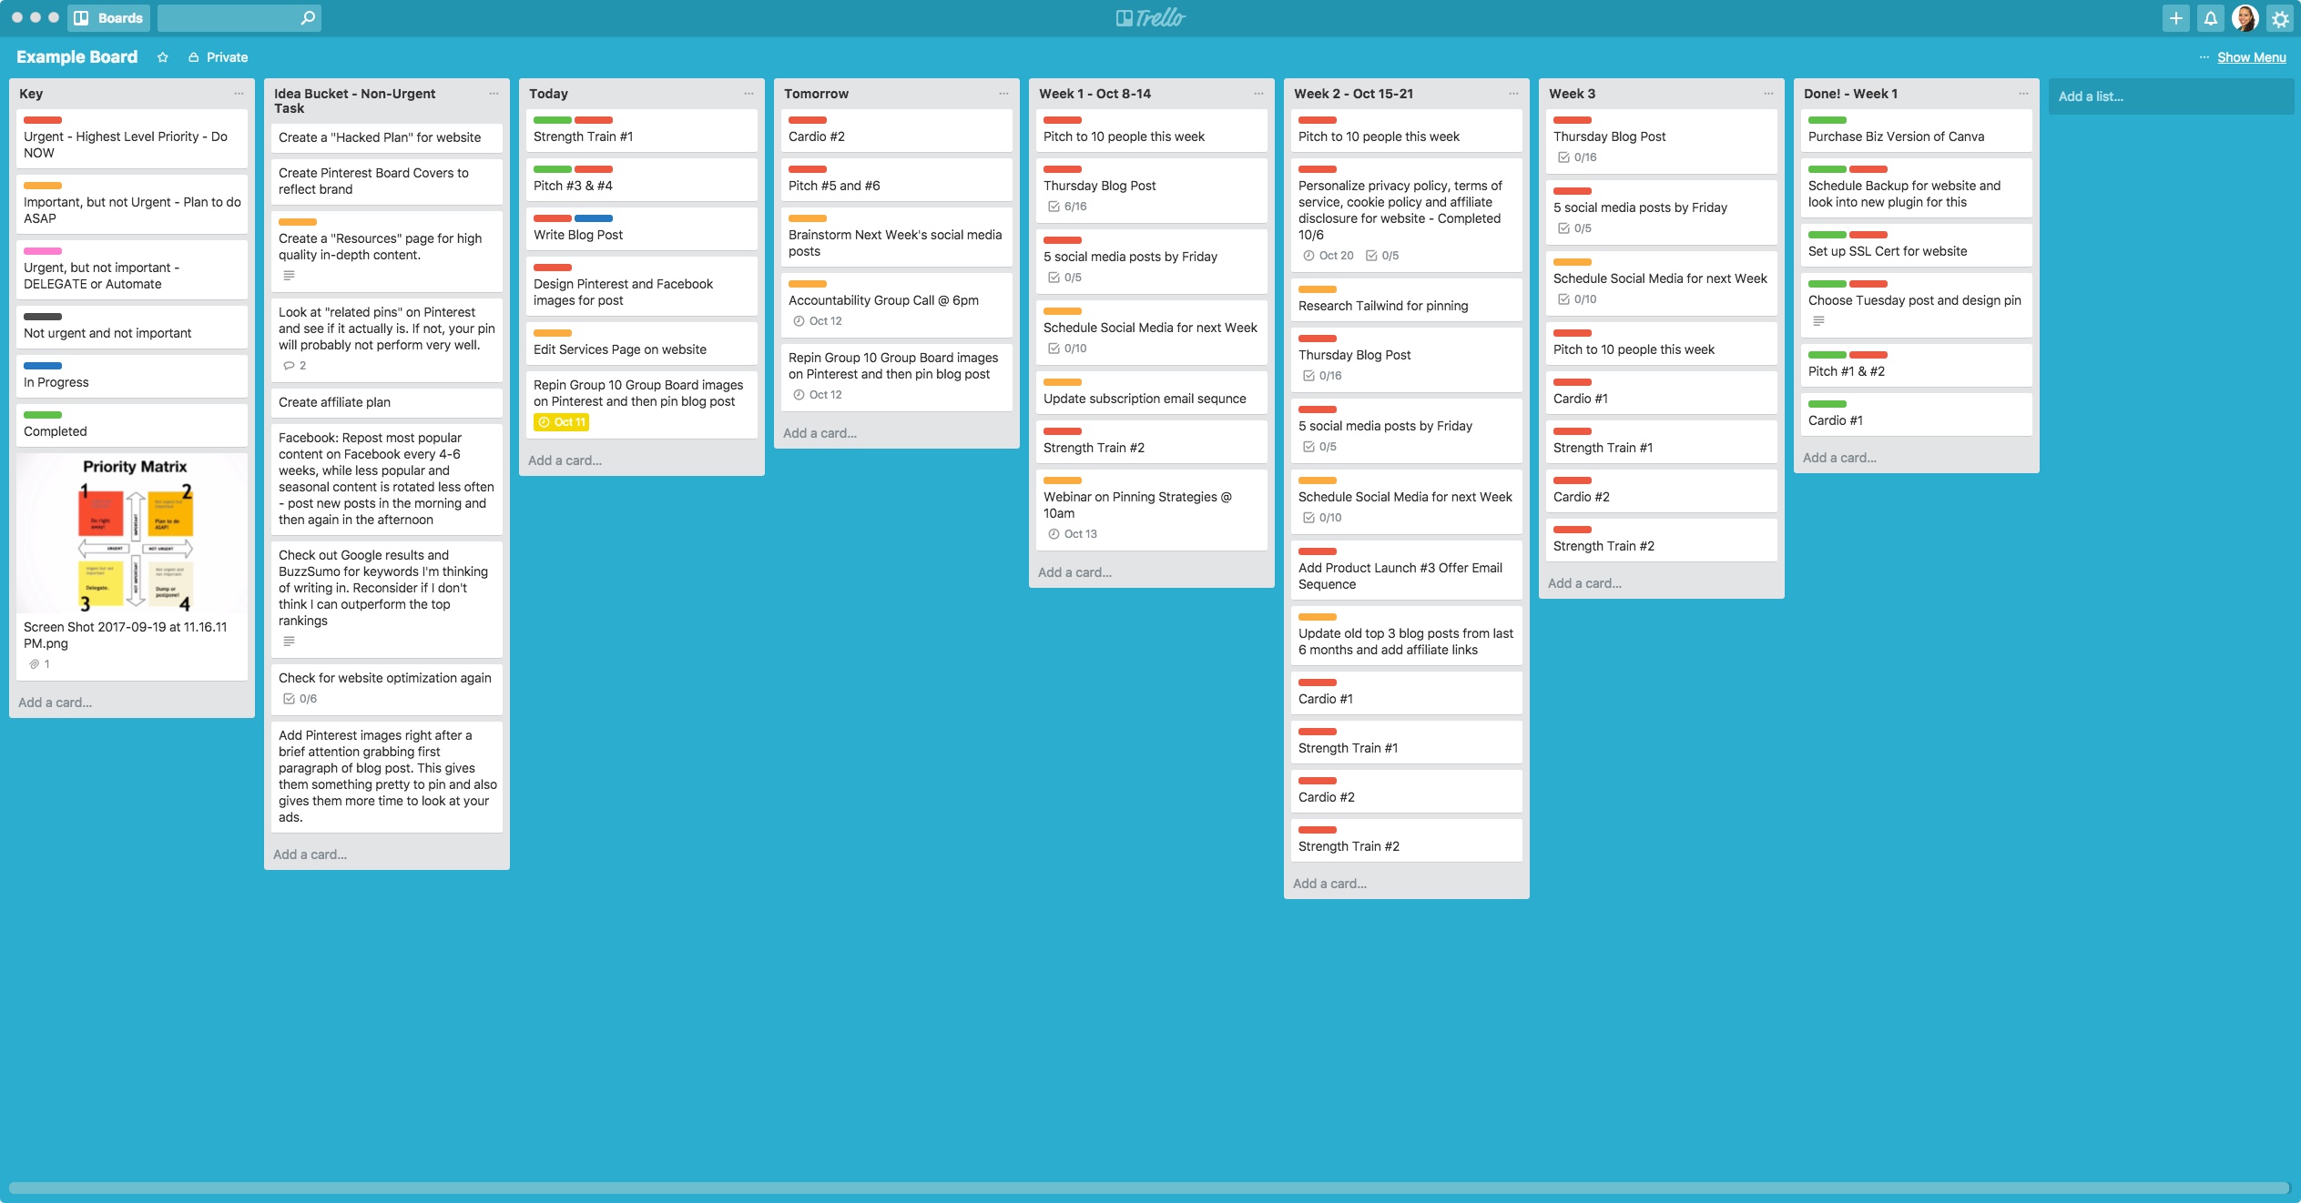This screenshot has width=2301, height=1203.
Task: Add a card to the Tomorrow list
Action: pyautogui.click(x=820, y=433)
